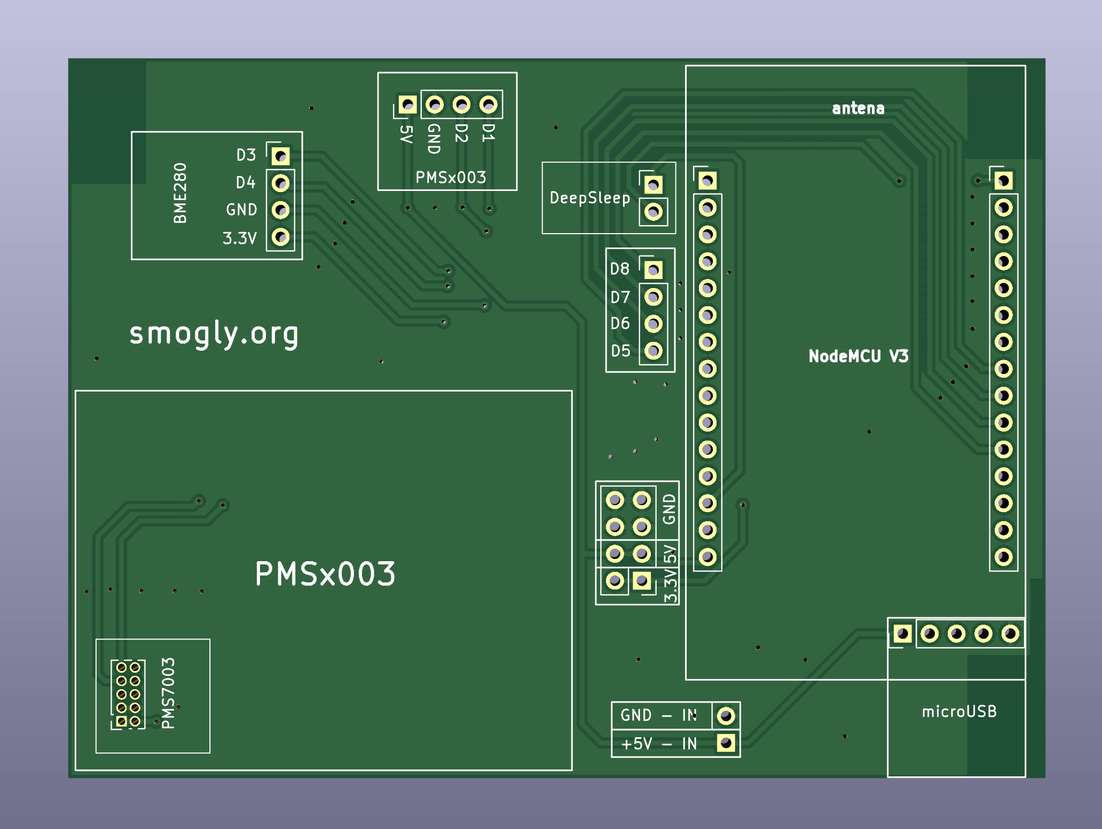The height and width of the screenshot is (829, 1102).
Task: Click the square 5V pad of PMSx003 header
Action: (407, 104)
